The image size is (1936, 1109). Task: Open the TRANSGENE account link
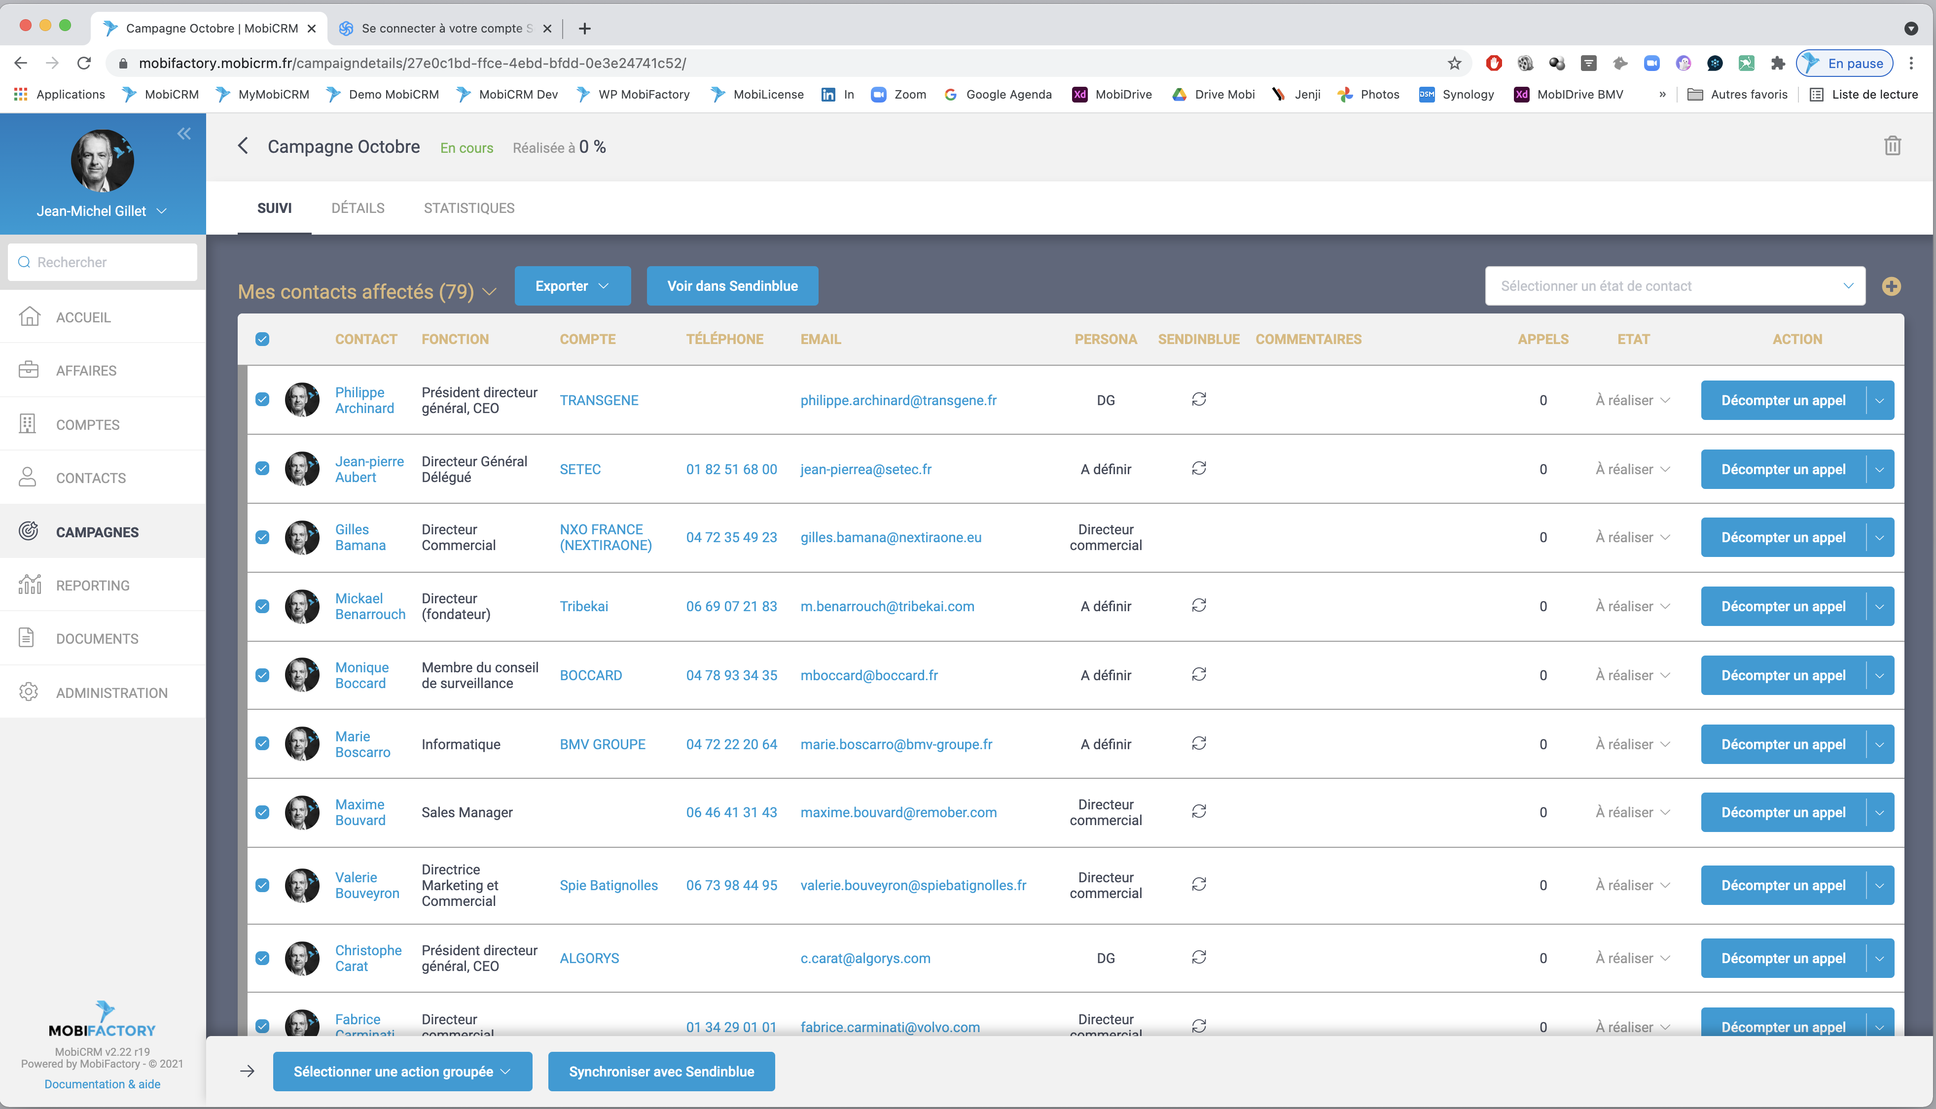[599, 401]
